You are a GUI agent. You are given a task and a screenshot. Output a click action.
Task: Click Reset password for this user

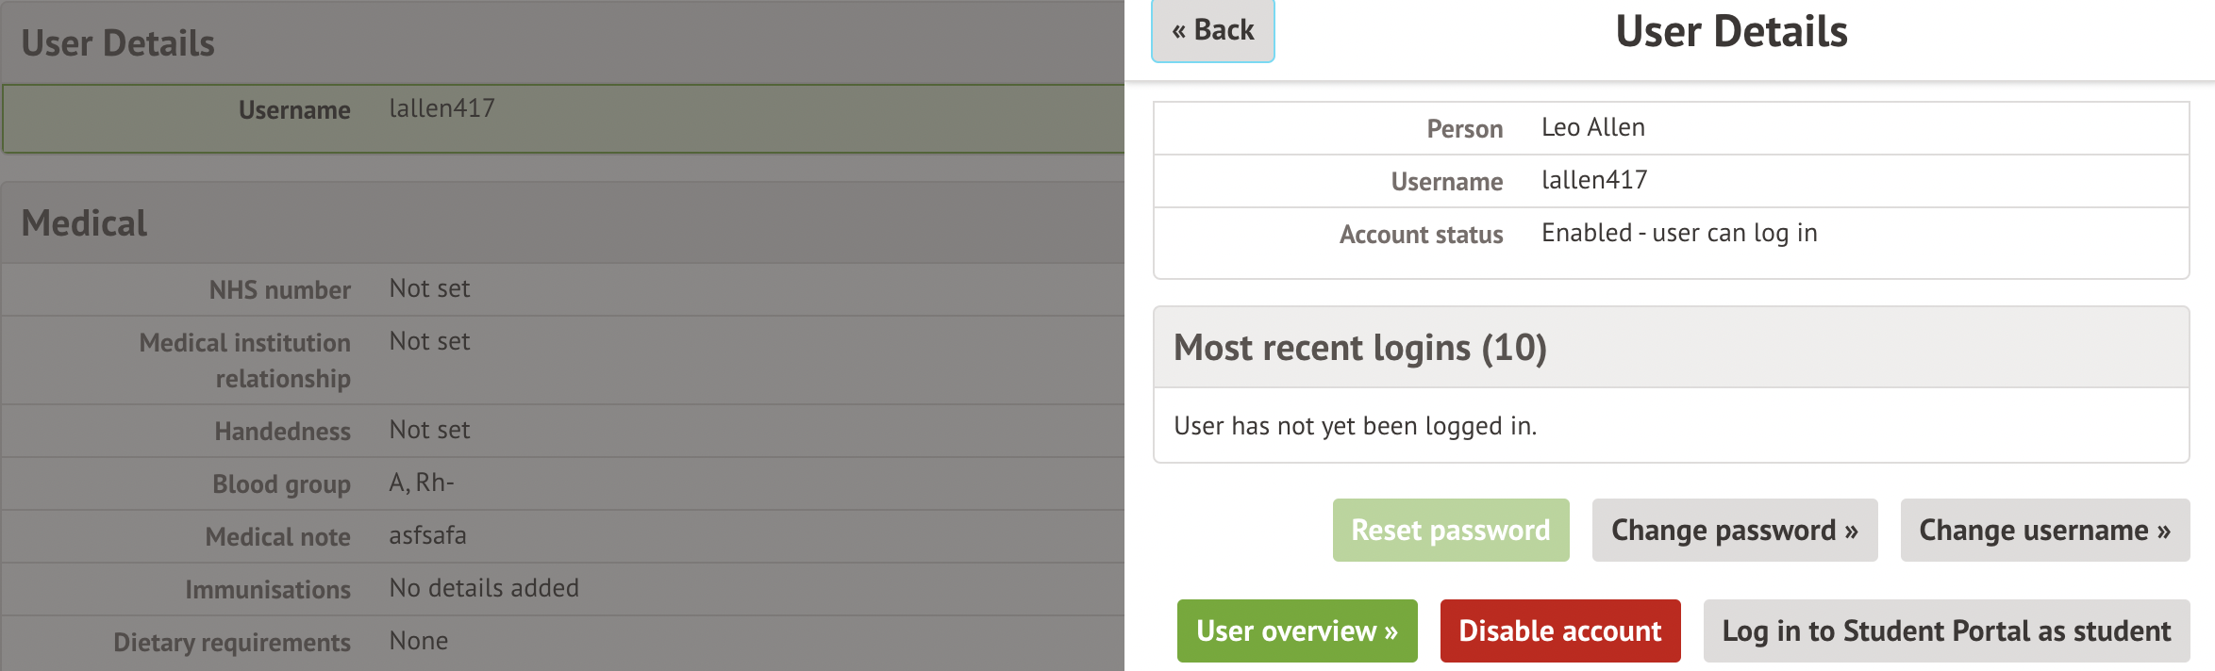coord(1450,530)
